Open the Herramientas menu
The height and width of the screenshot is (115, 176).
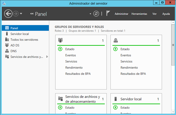pos(139,14)
